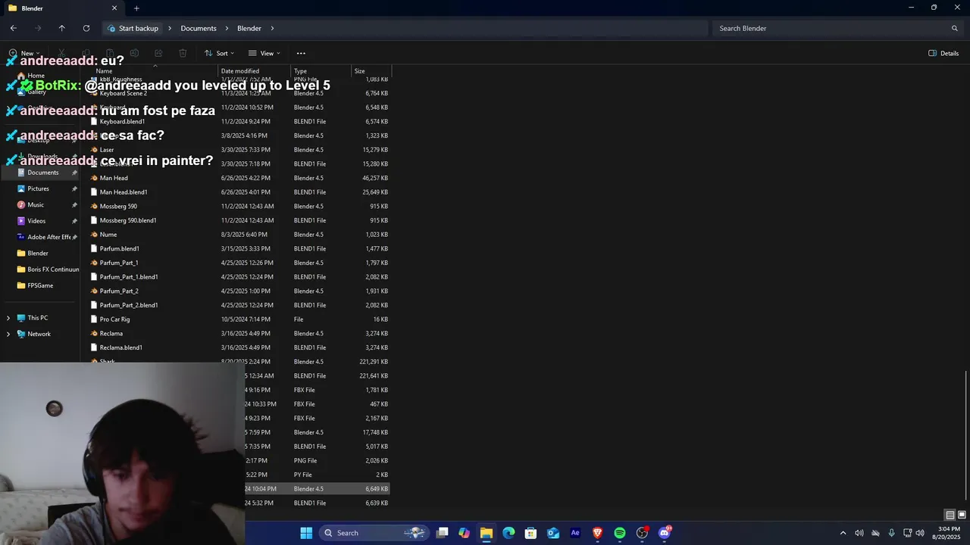
Task: Click Documents breadcrumb in address bar
Action: (x=199, y=28)
